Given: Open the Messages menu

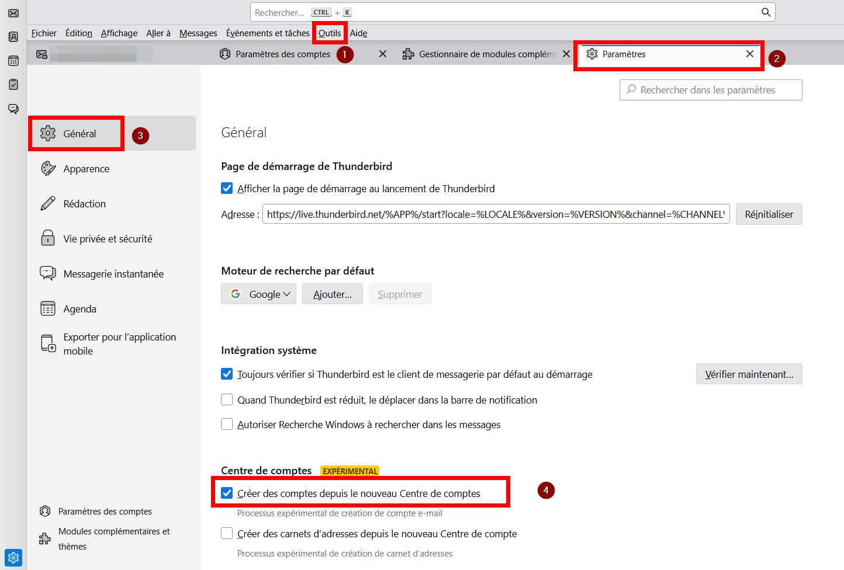Looking at the screenshot, I should click(198, 33).
